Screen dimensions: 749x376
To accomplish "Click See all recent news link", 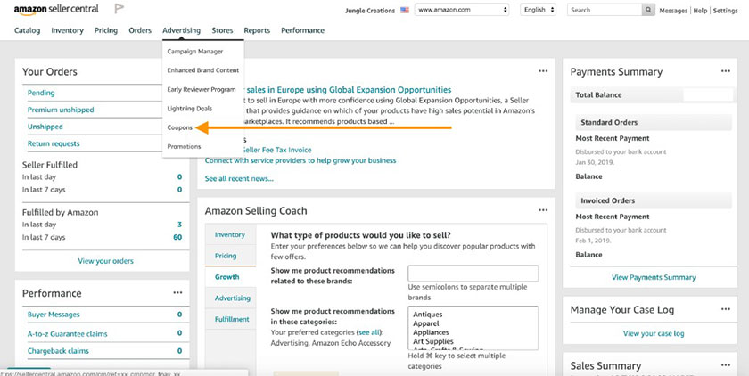I will 239,178.
